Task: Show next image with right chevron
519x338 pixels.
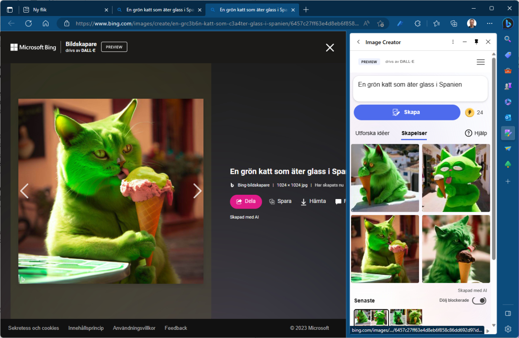Action: click(x=197, y=191)
